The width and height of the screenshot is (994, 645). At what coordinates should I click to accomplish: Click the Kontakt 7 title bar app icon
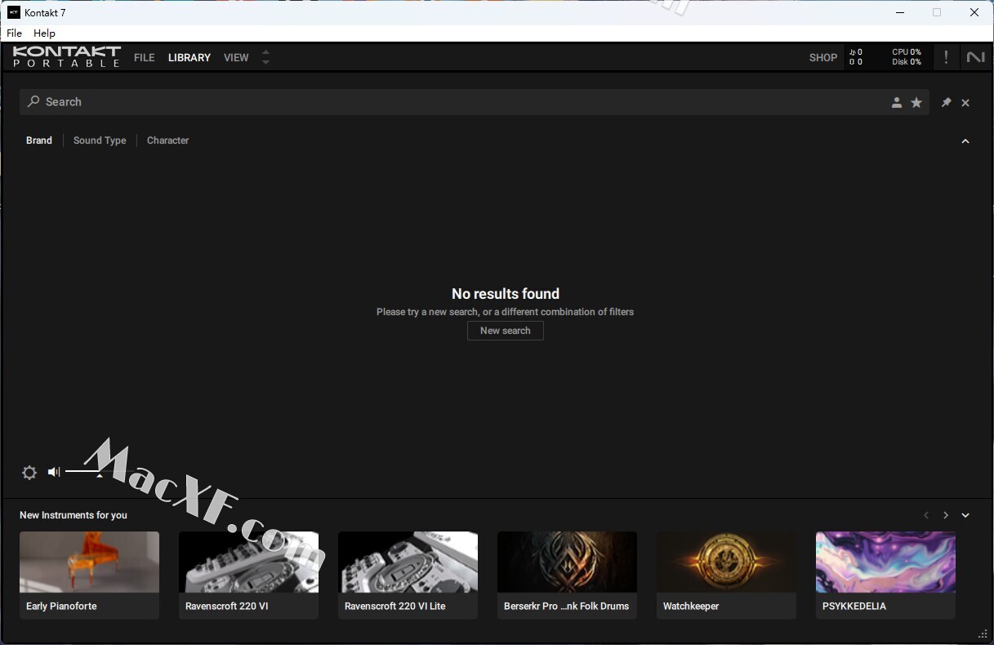point(14,12)
